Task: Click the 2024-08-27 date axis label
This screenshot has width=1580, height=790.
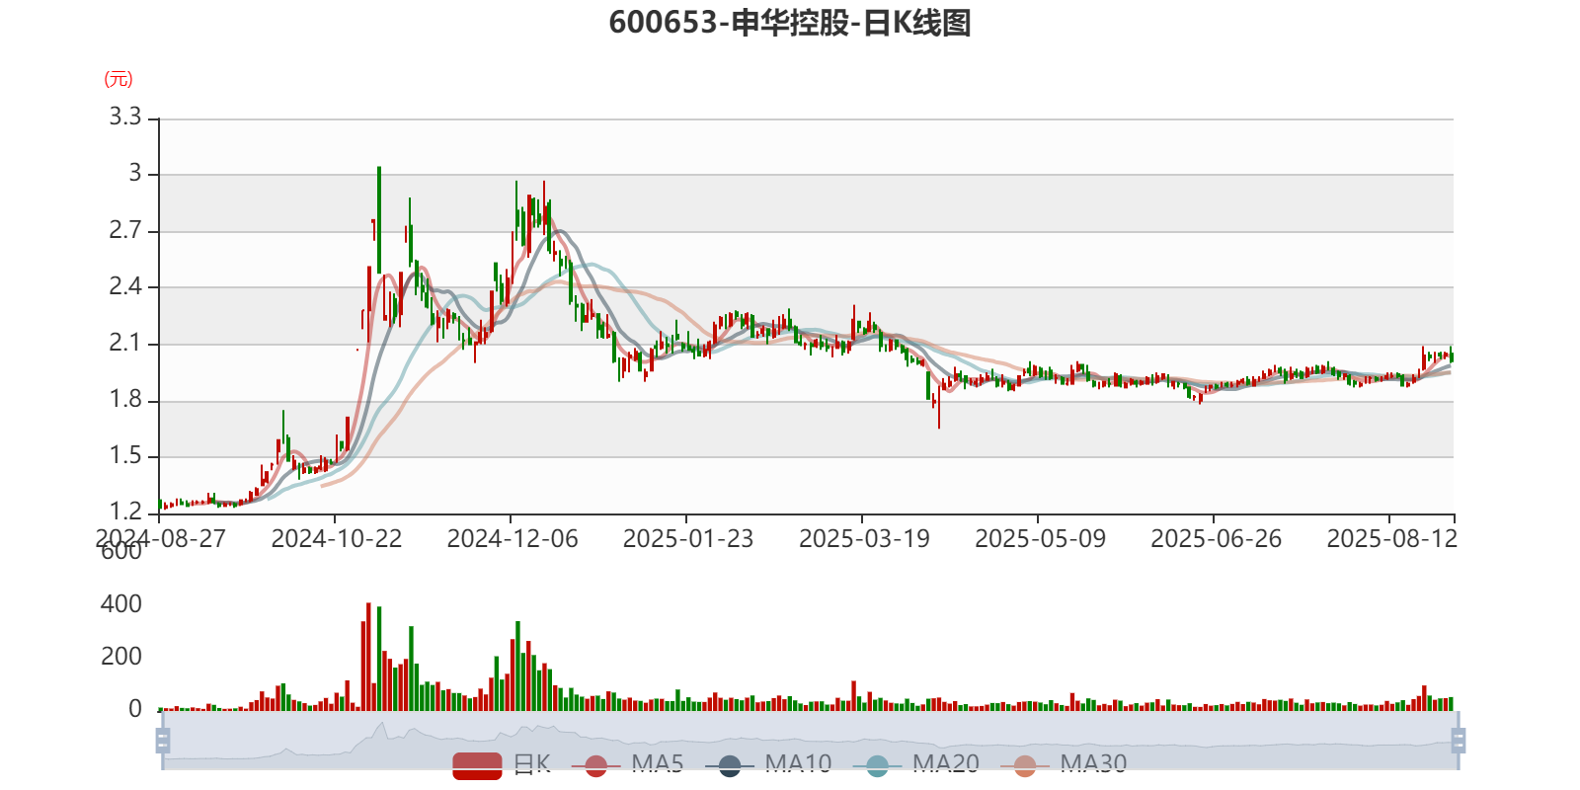Action: click(x=161, y=538)
